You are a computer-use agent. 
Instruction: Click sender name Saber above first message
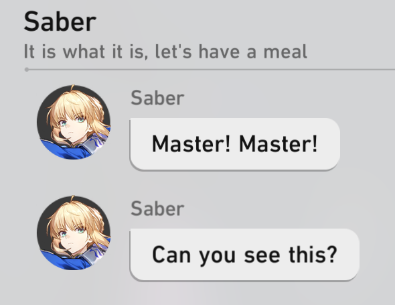(157, 98)
